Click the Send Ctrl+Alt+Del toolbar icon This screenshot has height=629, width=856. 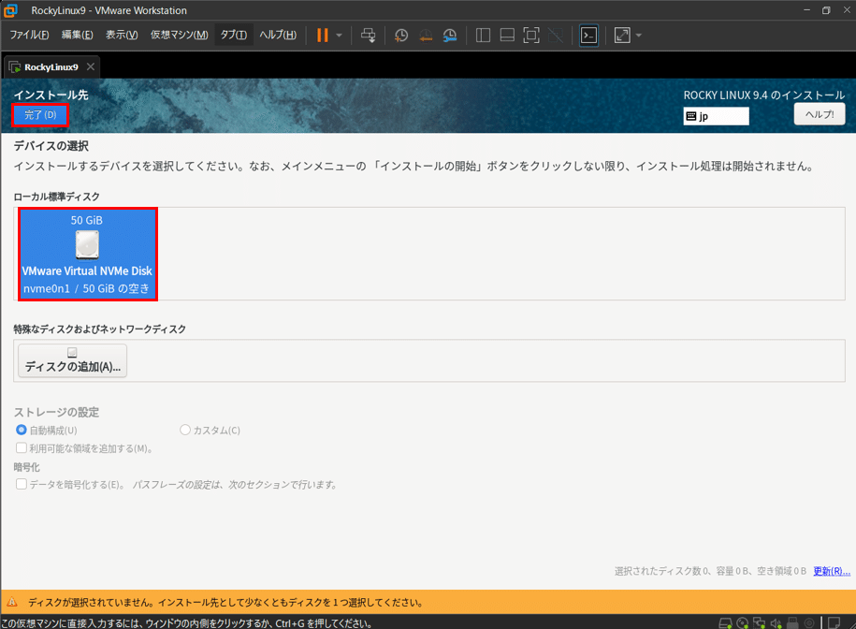pos(369,36)
